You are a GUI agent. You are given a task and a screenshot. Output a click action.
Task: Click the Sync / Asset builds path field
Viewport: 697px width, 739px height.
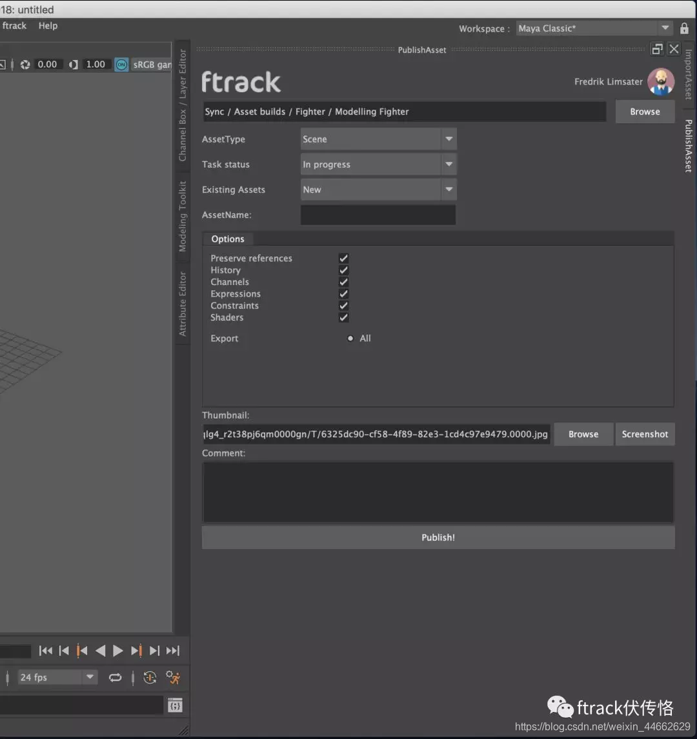(405, 112)
